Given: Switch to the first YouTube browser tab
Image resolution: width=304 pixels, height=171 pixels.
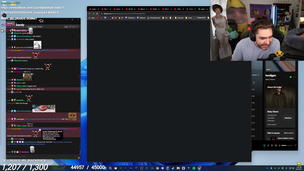Looking at the screenshot, I should 94,9.
